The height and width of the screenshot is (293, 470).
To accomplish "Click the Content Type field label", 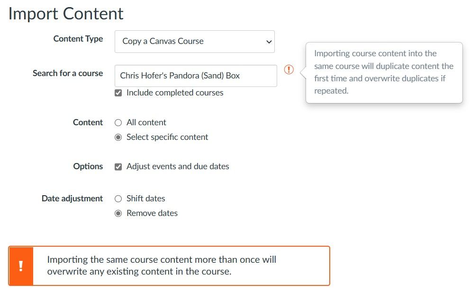I will 78,39.
